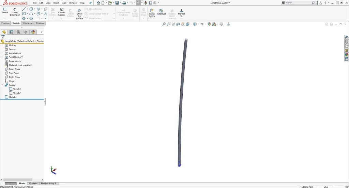Open the Insert menu
The height and width of the screenshot is (188, 349).
click(x=56, y=3)
